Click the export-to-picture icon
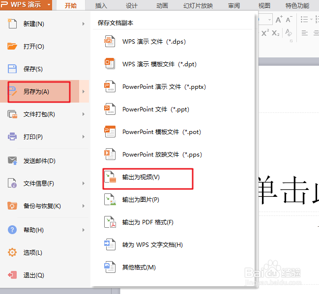The width and height of the screenshot is (319, 294). click(110, 199)
